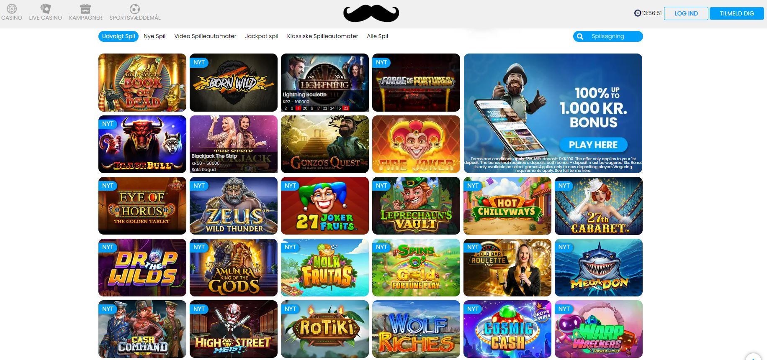Screen dimensions: 767x360
Task: Switch to Nye Spil tab
Action: [x=154, y=36]
